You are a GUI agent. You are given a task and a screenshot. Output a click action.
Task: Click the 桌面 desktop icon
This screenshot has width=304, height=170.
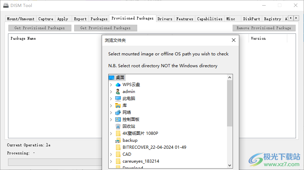click(111, 78)
